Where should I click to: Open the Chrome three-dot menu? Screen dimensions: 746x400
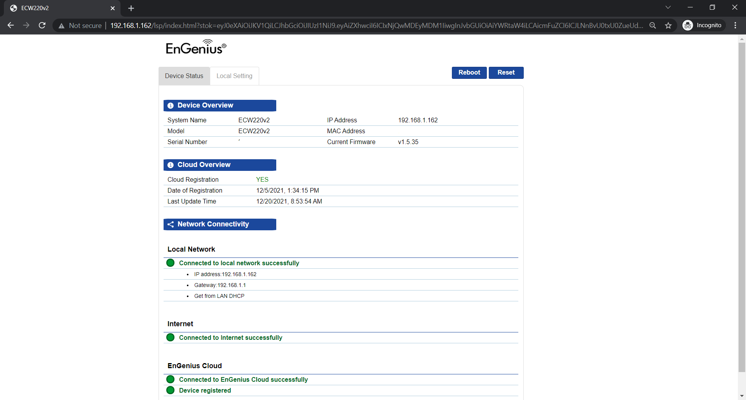735,25
